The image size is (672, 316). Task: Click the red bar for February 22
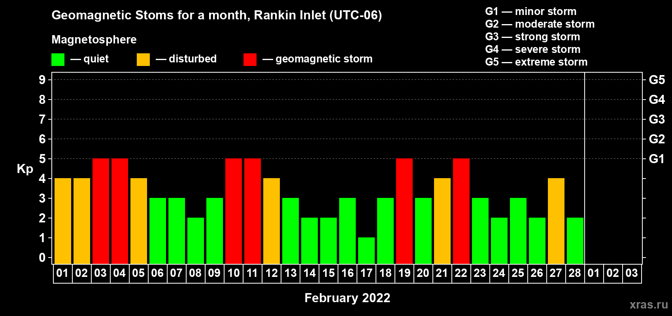coord(461,211)
